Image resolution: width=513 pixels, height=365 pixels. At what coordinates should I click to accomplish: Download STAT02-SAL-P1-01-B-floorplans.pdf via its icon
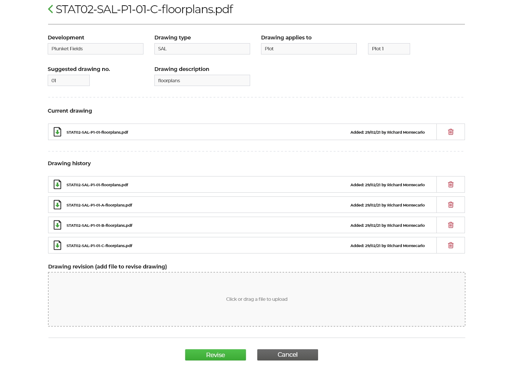[x=57, y=225]
